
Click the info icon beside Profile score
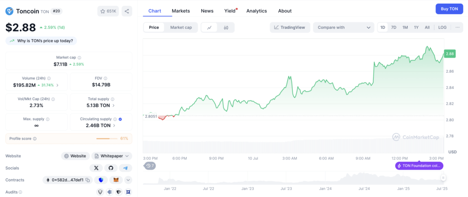pyautogui.click(x=35, y=139)
